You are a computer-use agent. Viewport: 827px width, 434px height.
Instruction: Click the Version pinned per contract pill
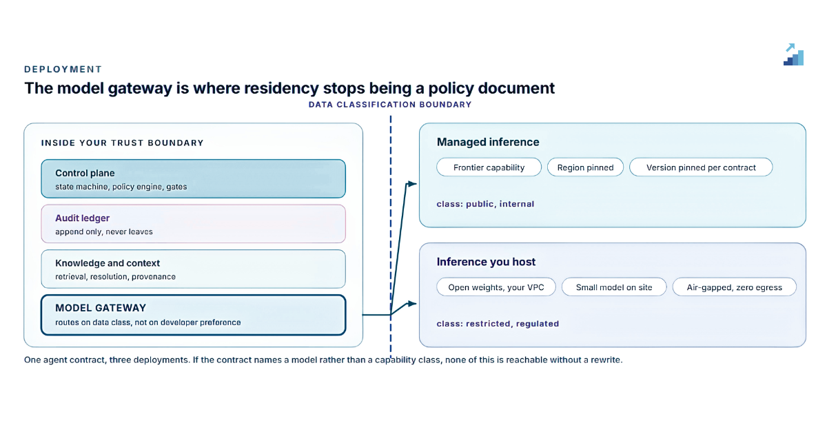701,167
